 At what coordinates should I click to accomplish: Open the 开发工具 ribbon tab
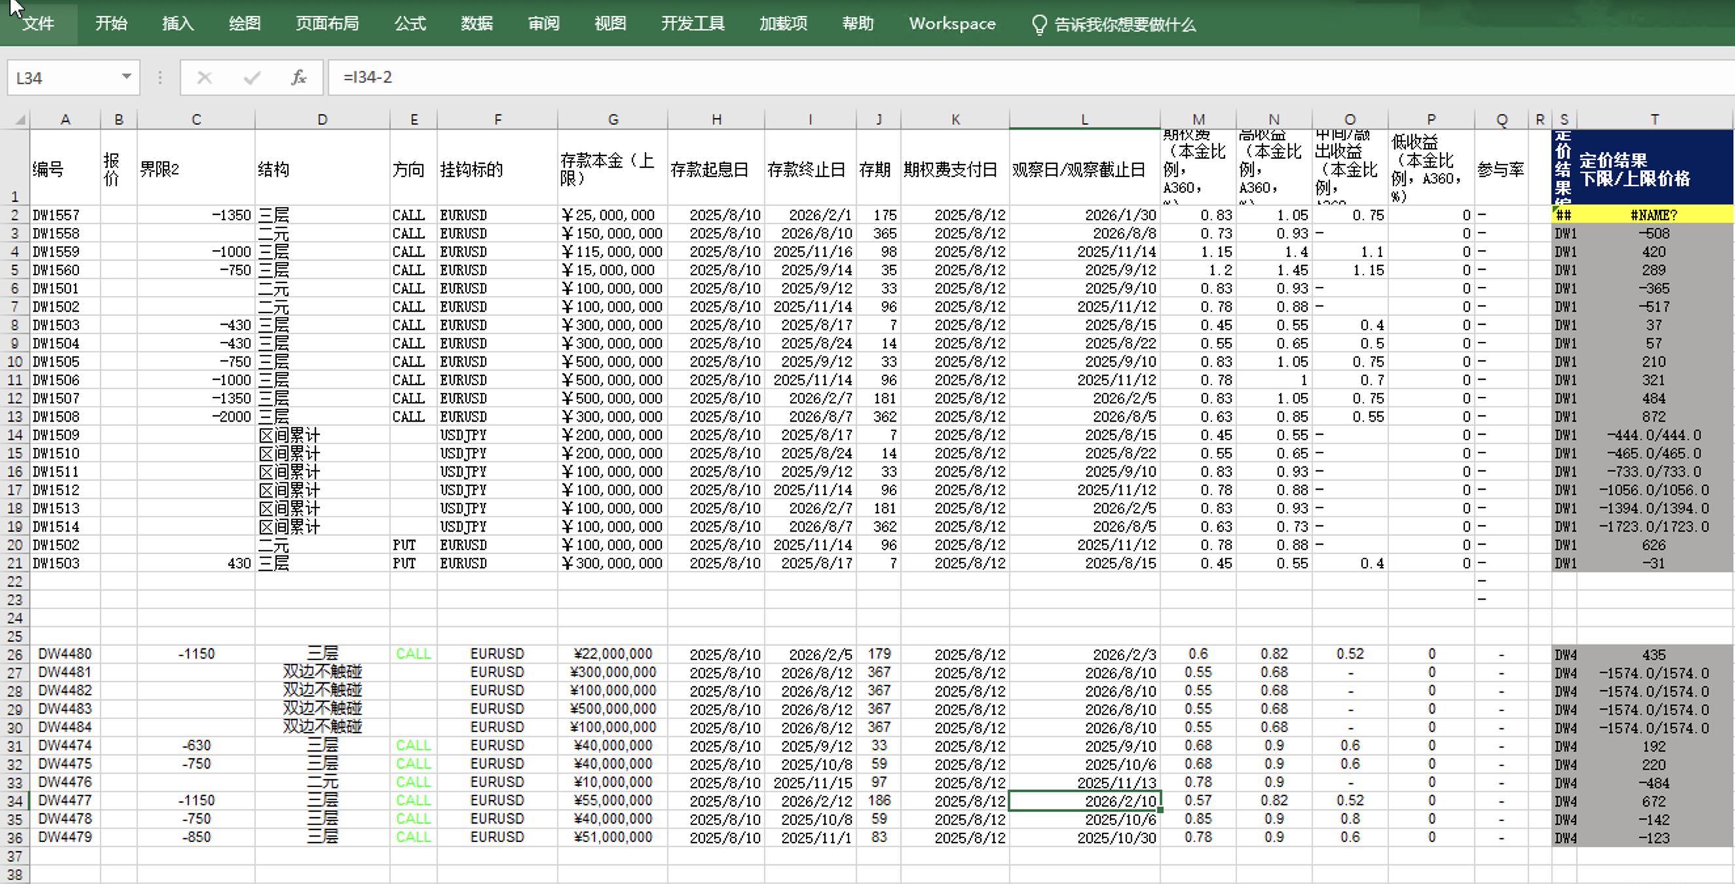(693, 24)
